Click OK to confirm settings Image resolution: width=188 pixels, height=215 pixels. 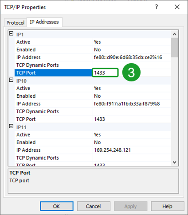pyautogui.click(x=57, y=206)
